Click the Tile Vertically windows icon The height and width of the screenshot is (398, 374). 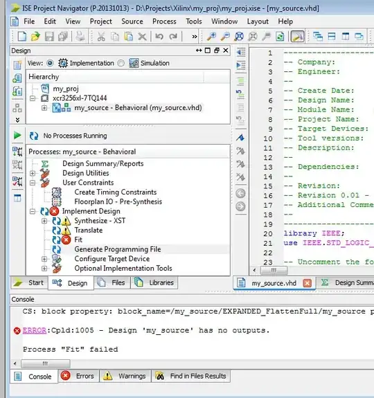point(346,37)
